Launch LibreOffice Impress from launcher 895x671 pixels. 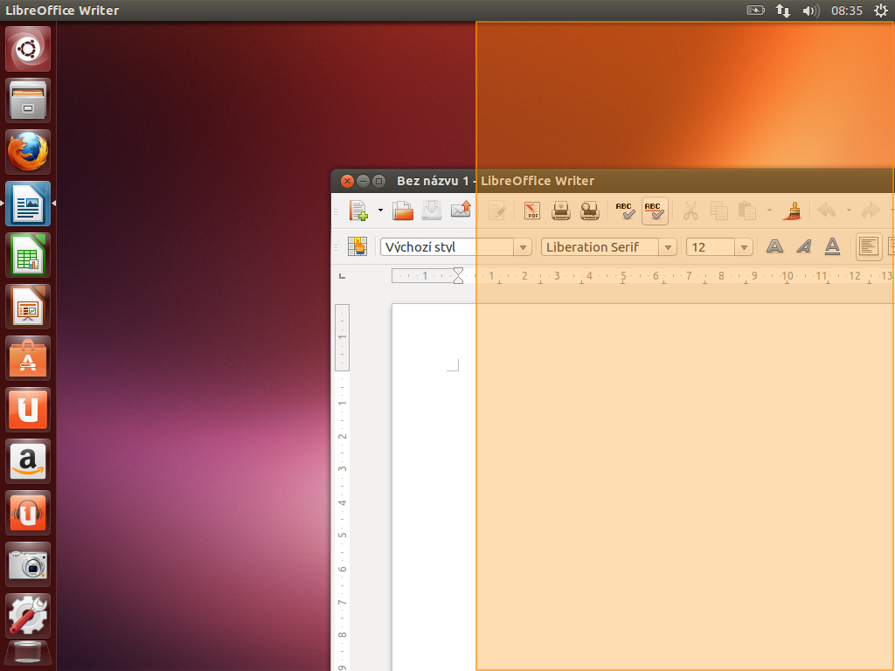click(28, 307)
